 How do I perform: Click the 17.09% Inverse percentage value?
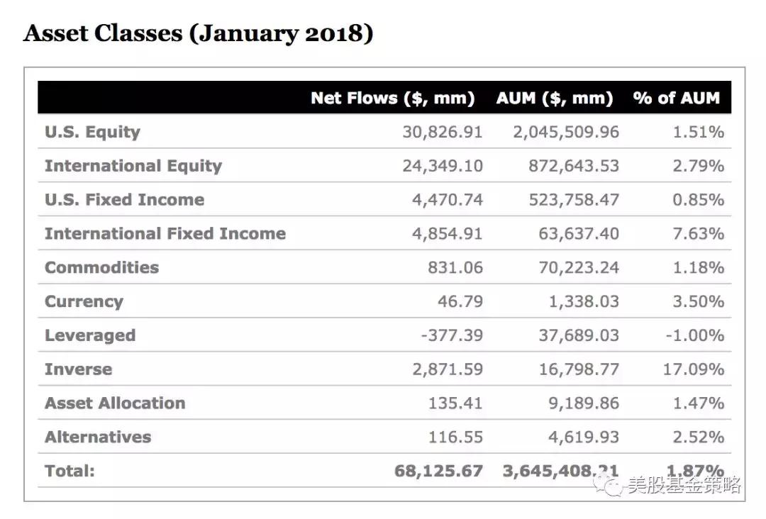click(693, 369)
